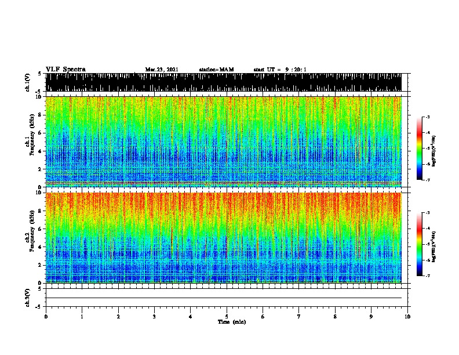Click the "-7" tick on ch.1 color scale
Viewport: 459px width, 355px height.
coord(427,180)
